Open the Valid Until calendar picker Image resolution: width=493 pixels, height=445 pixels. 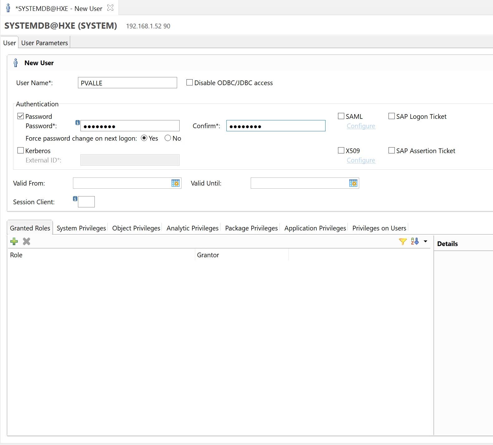[x=353, y=183]
